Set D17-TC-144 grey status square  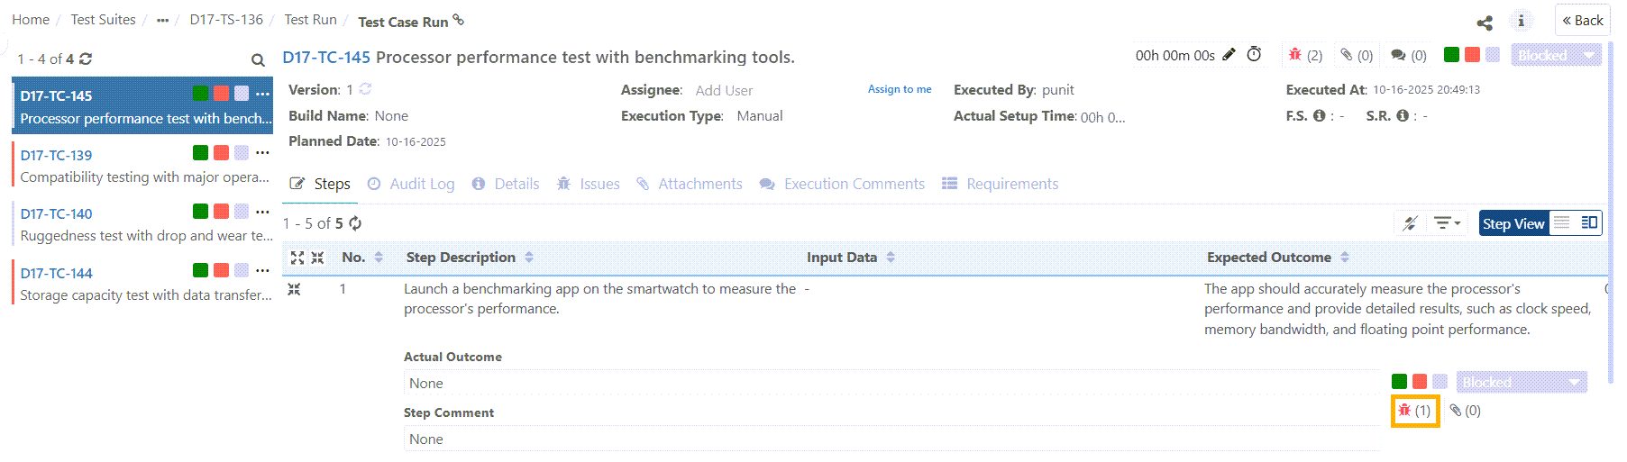click(x=242, y=271)
